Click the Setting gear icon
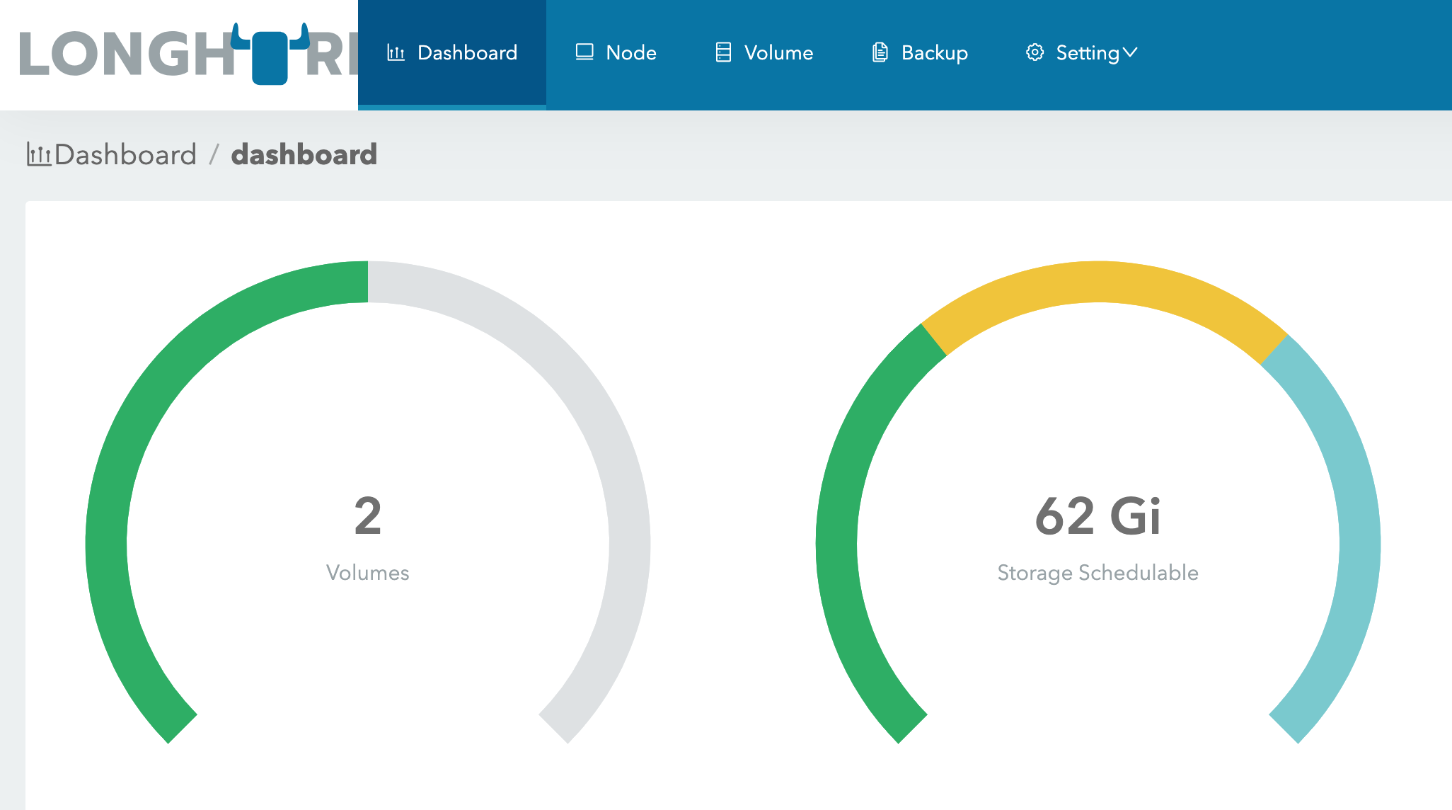 [x=1035, y=52]
